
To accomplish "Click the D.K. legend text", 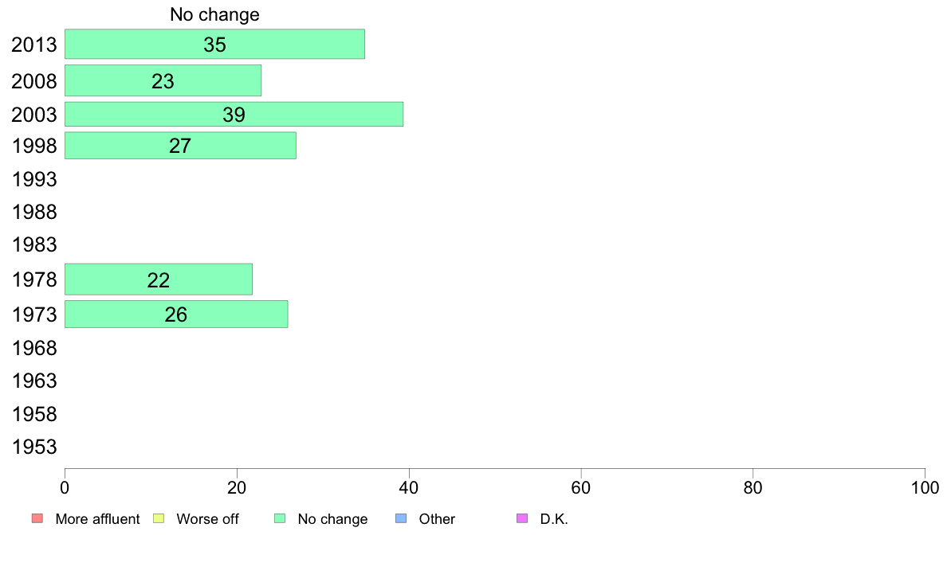I will click(x=554, y=519).
